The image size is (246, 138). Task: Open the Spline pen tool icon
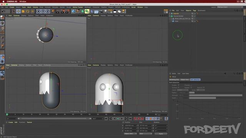click(x=78, y=11)
